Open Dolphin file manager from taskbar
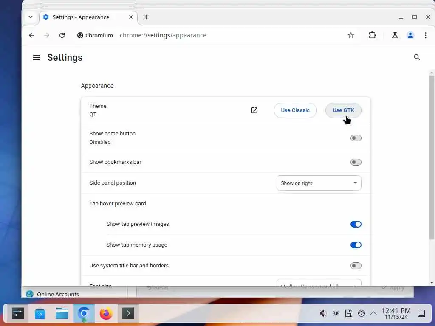The image size is (435, 326). 62,314
